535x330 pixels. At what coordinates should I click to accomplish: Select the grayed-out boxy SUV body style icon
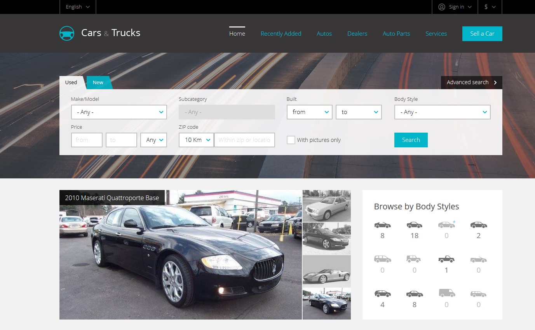tap(415, 259)
